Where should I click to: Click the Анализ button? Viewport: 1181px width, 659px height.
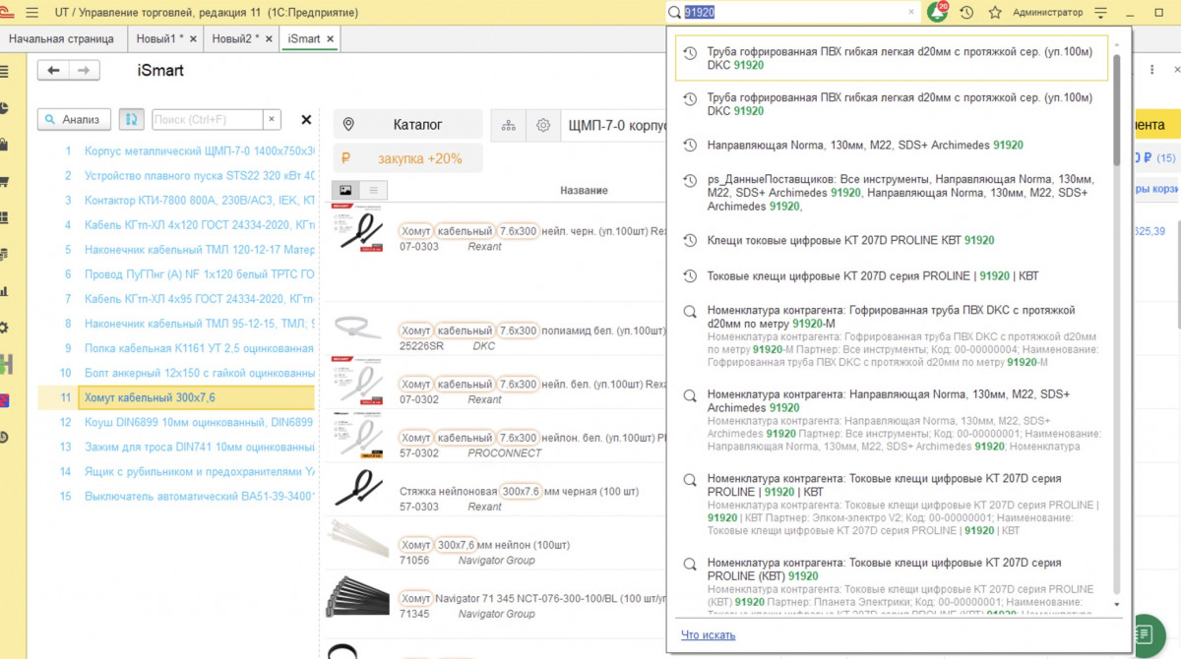click(74, 119)
